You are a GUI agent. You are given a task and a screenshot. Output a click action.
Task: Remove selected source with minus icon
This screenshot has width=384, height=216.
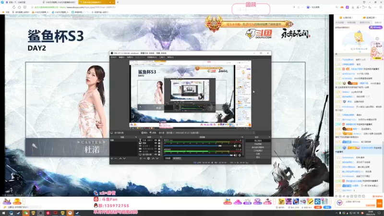click(x=144, y=158)
